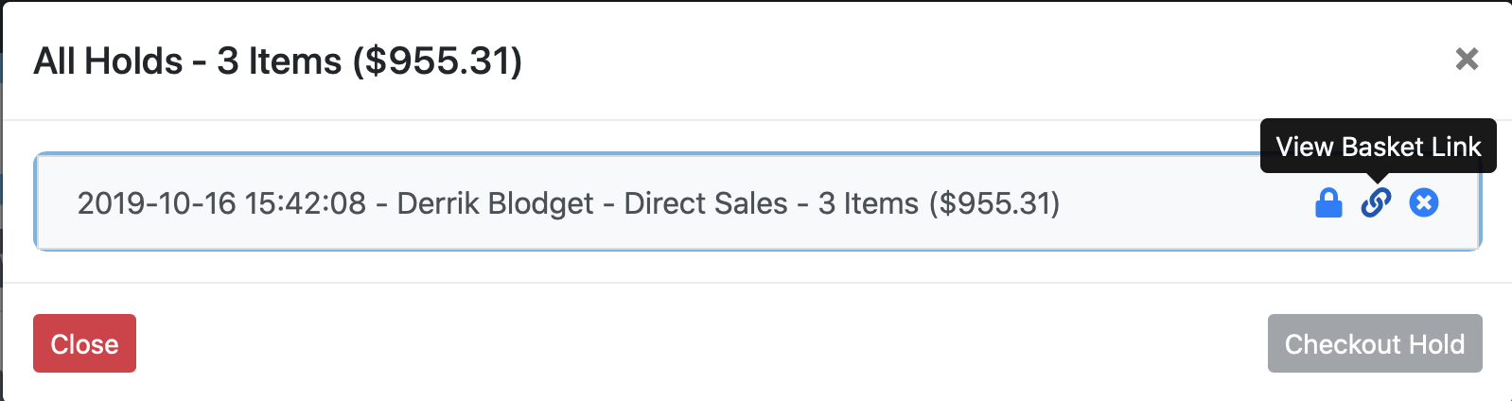1512x401 pixels.
Task: Open the View Basket Link chain icon
Action: (1376, 202)
